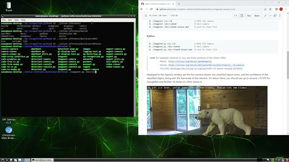Viewport: 289px width, 162px height.
Task: Open the terminal Help menu
Action: coord(23,20)
